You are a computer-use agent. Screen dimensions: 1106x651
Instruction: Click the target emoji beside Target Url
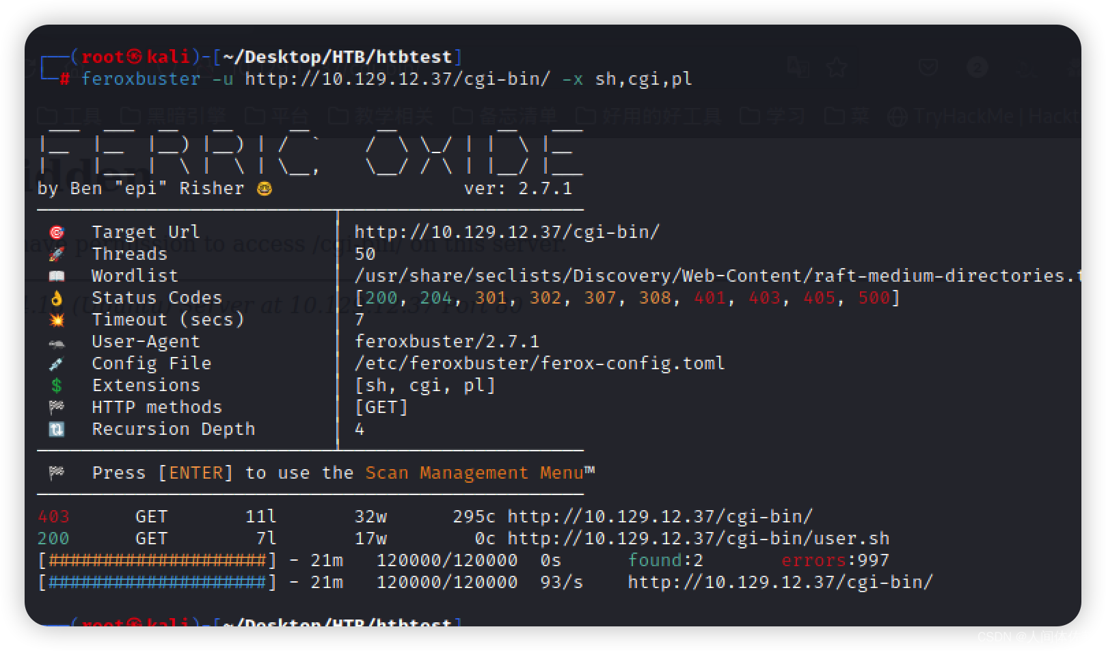click(x=57, y=232)
